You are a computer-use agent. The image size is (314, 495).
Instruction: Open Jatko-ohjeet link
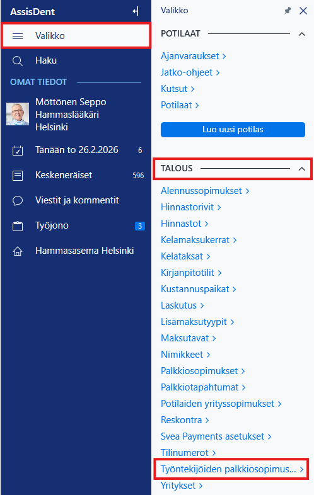(x=190, y=72)
